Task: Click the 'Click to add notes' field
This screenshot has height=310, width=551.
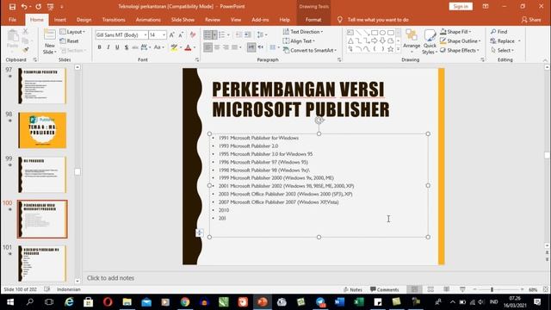Action: (x=110, y=278)
